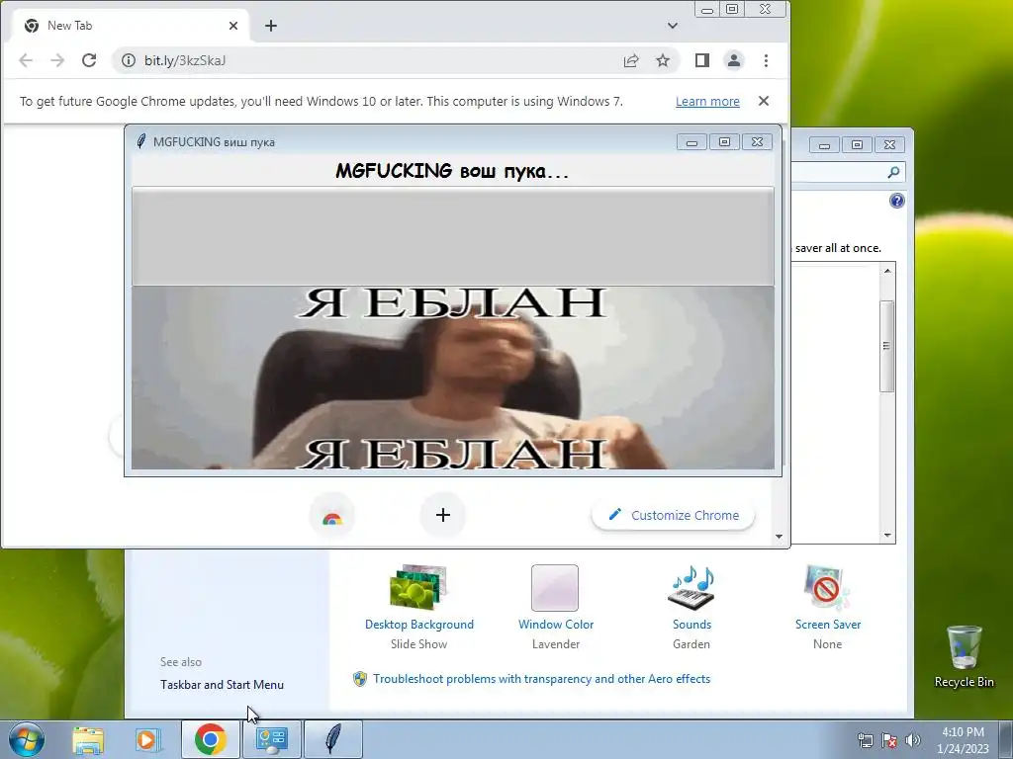Open Chrome profile avatar
The width and height of the screenshot is (1013, 759).
coord(734,60)
